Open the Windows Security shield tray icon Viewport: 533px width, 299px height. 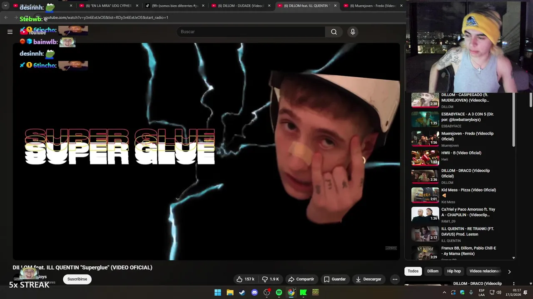click(462, 292)
